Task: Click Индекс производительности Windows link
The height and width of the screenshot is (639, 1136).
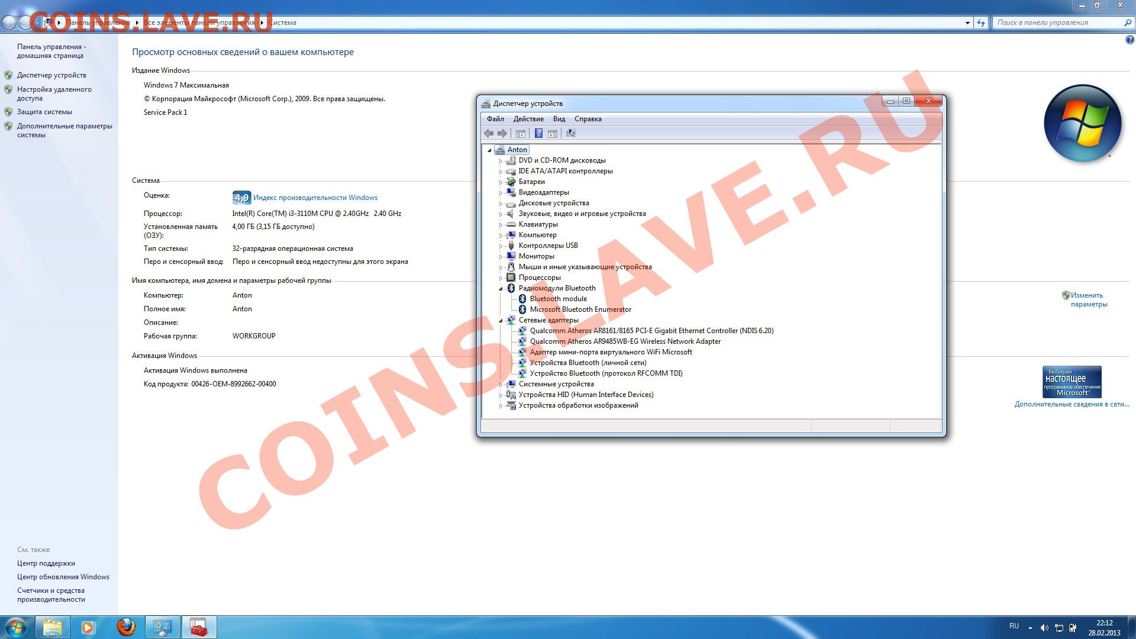Action: coord(315,198)
